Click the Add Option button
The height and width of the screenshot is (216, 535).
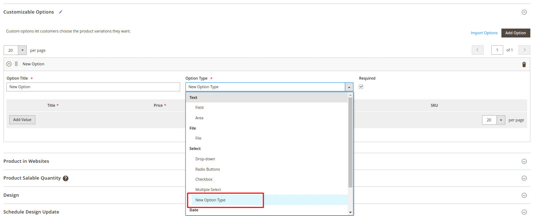coord(515,33)
